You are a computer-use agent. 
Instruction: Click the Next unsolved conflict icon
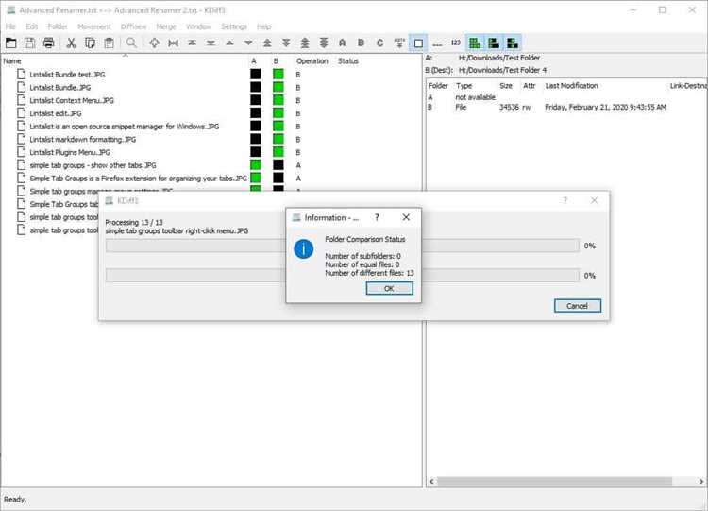[324, 43]
